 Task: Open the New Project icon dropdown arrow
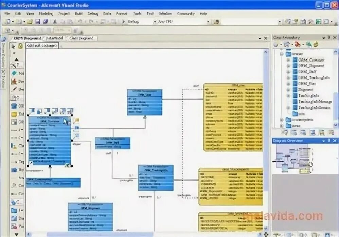pos(13,22)
